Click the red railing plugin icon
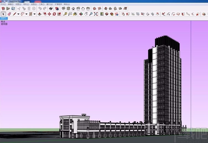The width and height of the screenshot is (208, 143). pyautogui.click(x=143, y=14)
